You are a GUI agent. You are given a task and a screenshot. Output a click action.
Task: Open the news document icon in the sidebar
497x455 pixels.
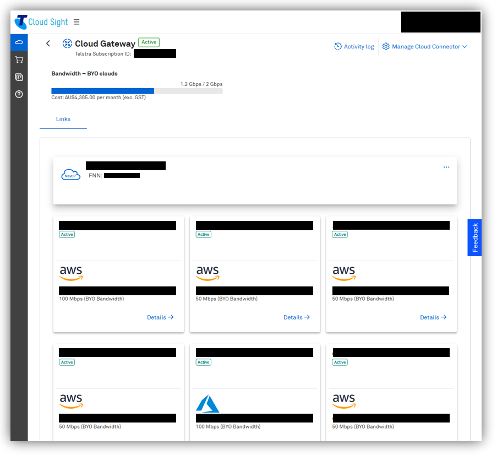(19, 77)
